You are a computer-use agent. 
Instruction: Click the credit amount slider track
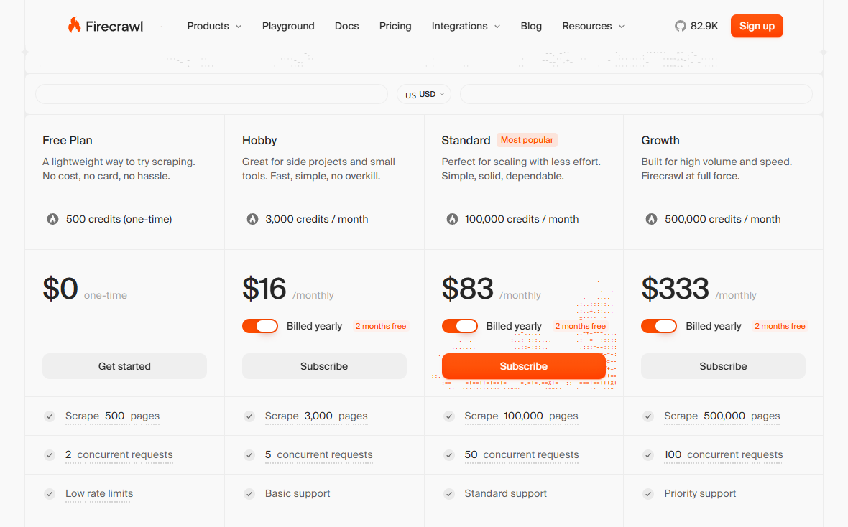point(211,94)
